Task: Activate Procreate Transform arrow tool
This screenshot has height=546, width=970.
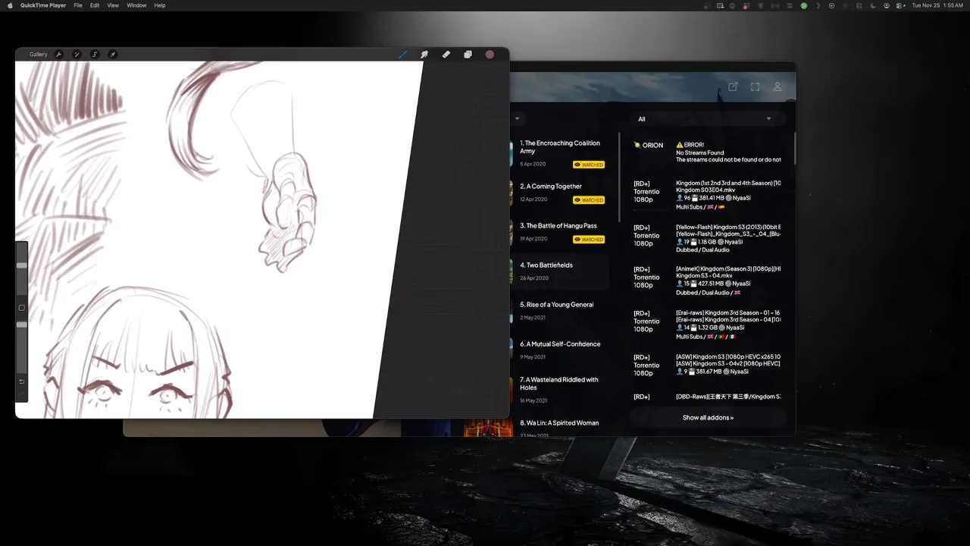Action: click(112, 55)
